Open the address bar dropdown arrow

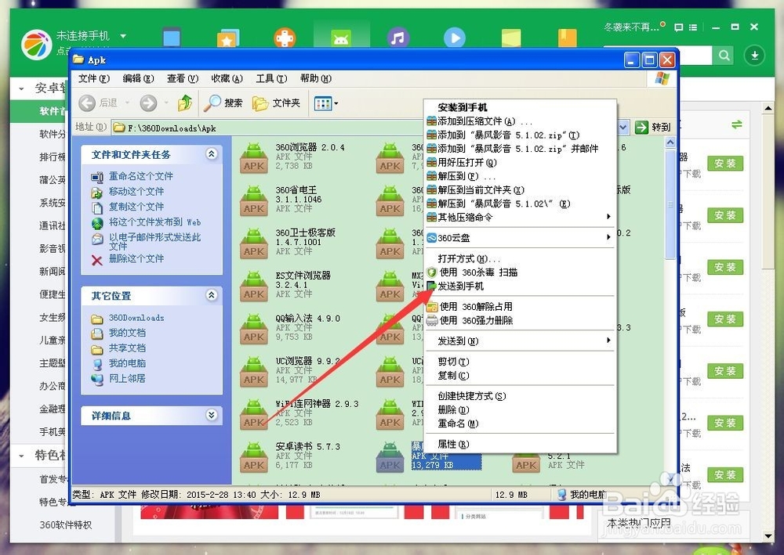[623, 128]
